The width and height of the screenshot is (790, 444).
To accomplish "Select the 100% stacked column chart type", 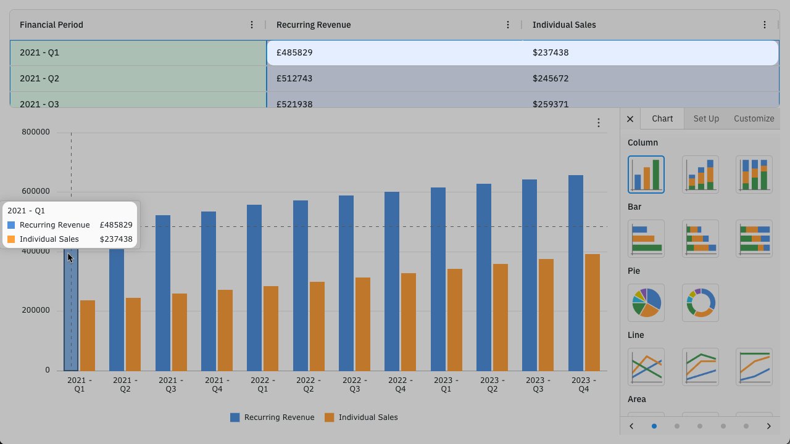I will coord(754,175).
